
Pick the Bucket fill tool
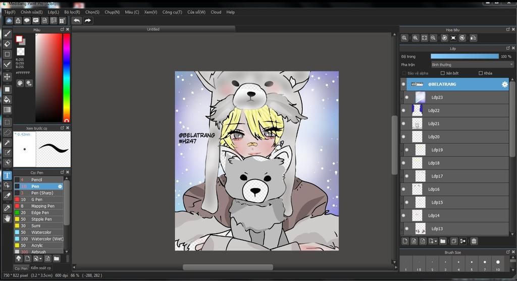7,99
